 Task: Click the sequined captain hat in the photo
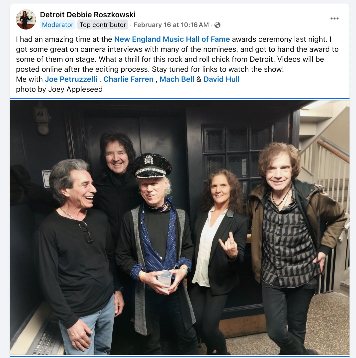(152, 165)
